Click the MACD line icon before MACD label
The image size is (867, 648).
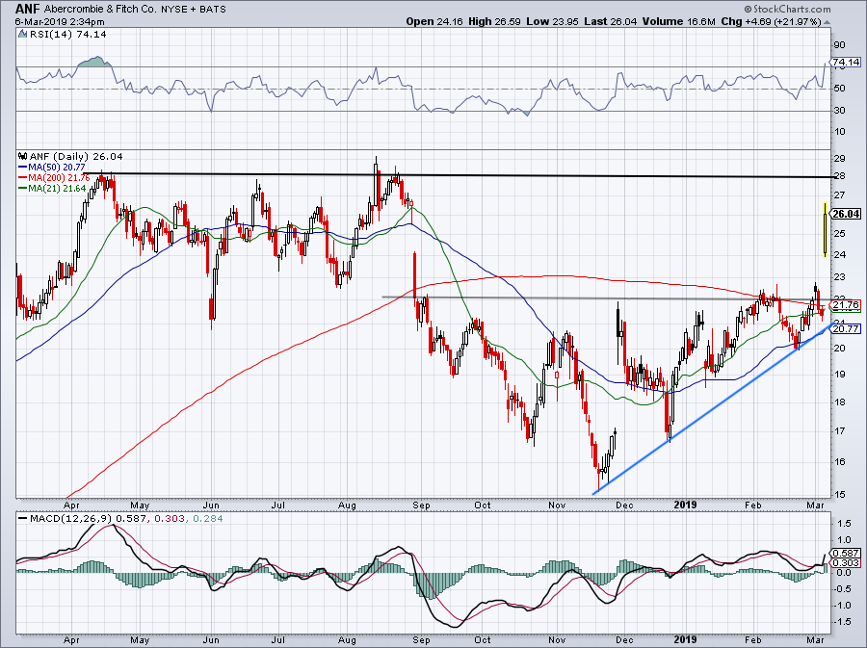pos(23,519)
